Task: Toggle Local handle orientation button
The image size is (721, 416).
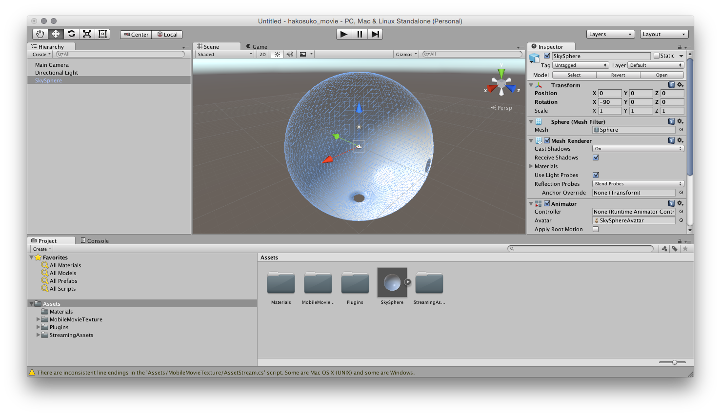Action: (167, 35)
